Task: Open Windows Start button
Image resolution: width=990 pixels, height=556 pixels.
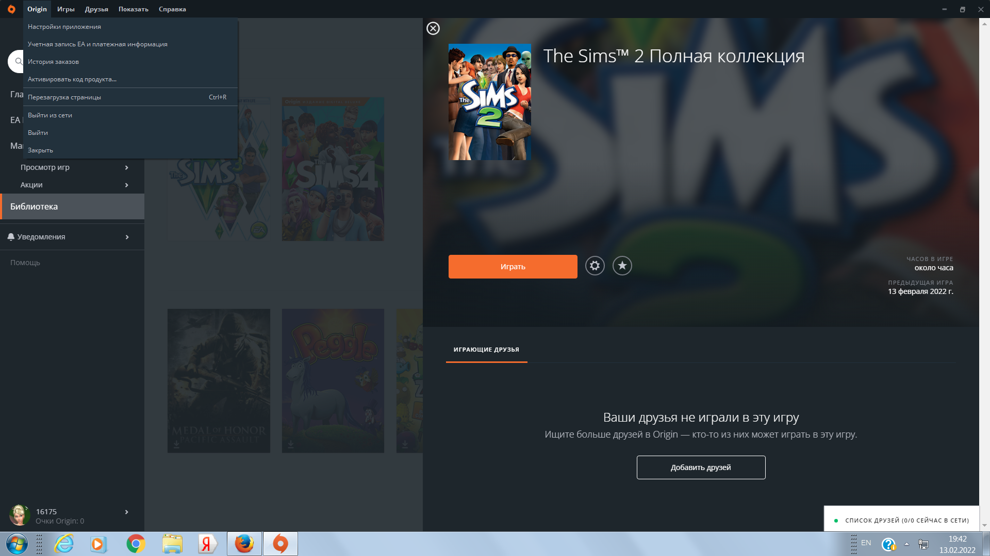Action: [x=16, y=544]
